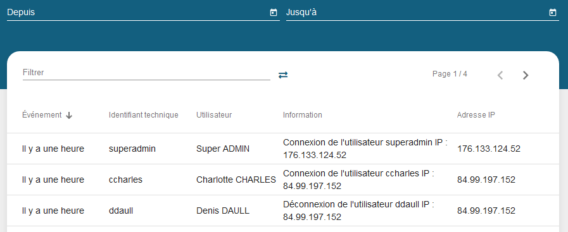568x232 pixels.
Task: Open the Depuis date picker calendar icon
Action: tap(274, 13)
